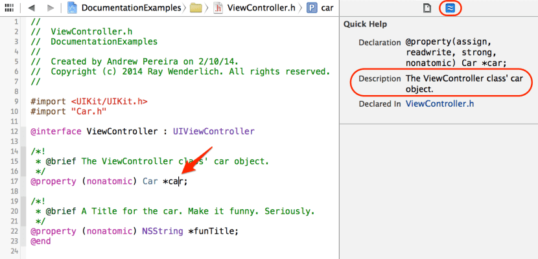Image resolution: width=538 pixels, height=259 pixels.
Task: Click line number 22 in the gutter
Action: (x=15, y=231)
